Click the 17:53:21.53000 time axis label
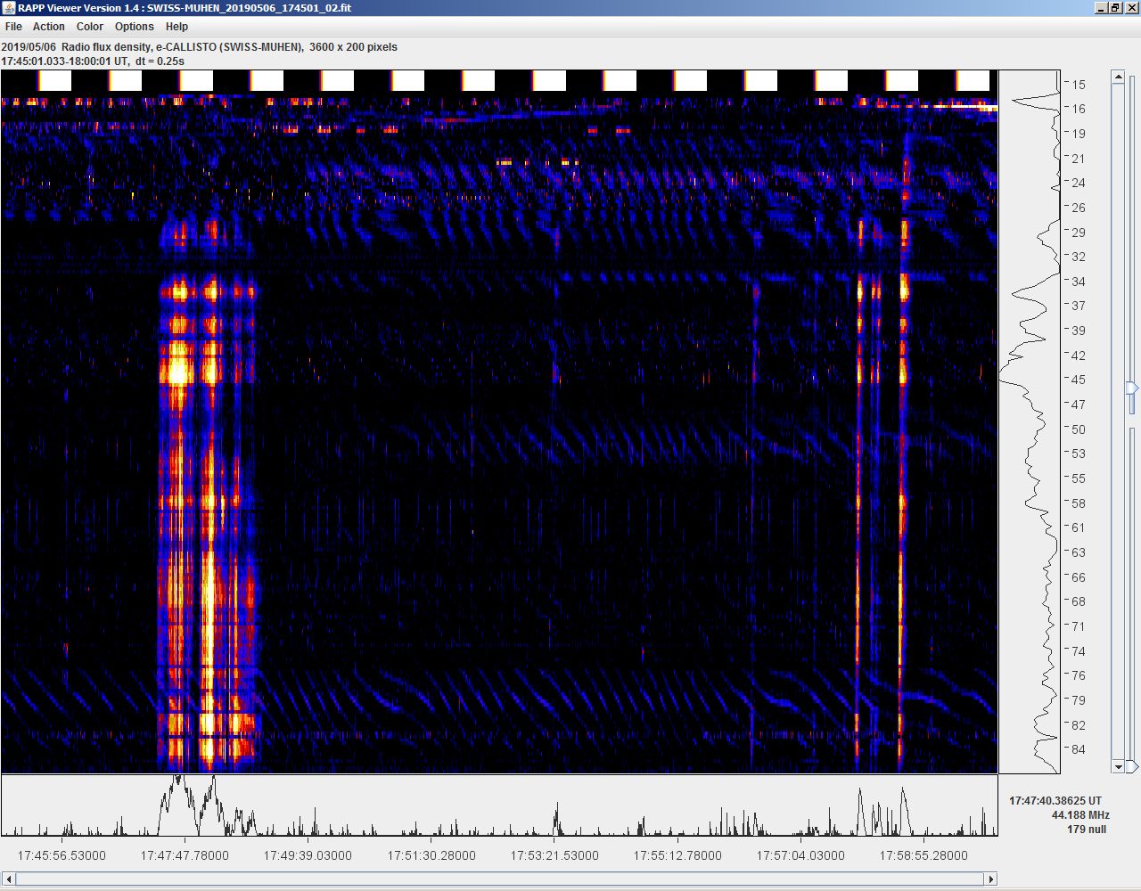The image size is (1141, 891). 554,855
